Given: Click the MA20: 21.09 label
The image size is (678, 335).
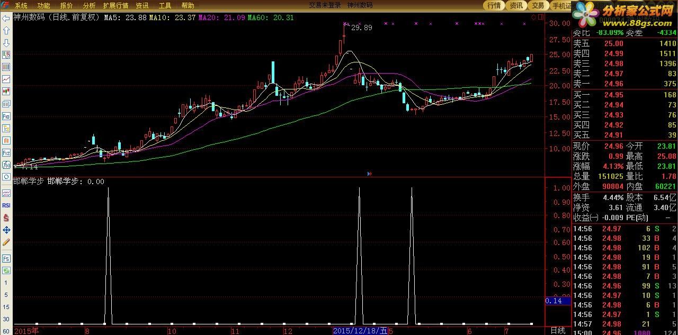Looking at the screenshot, I should pos(221,17).
